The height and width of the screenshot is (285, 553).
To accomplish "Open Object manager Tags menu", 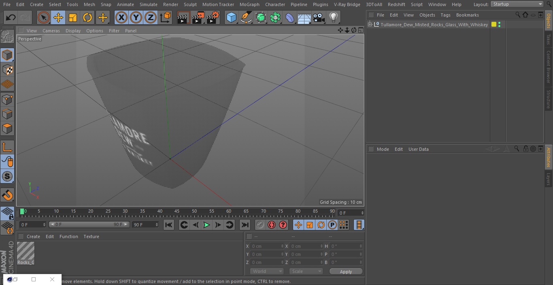I will point(445,15).
